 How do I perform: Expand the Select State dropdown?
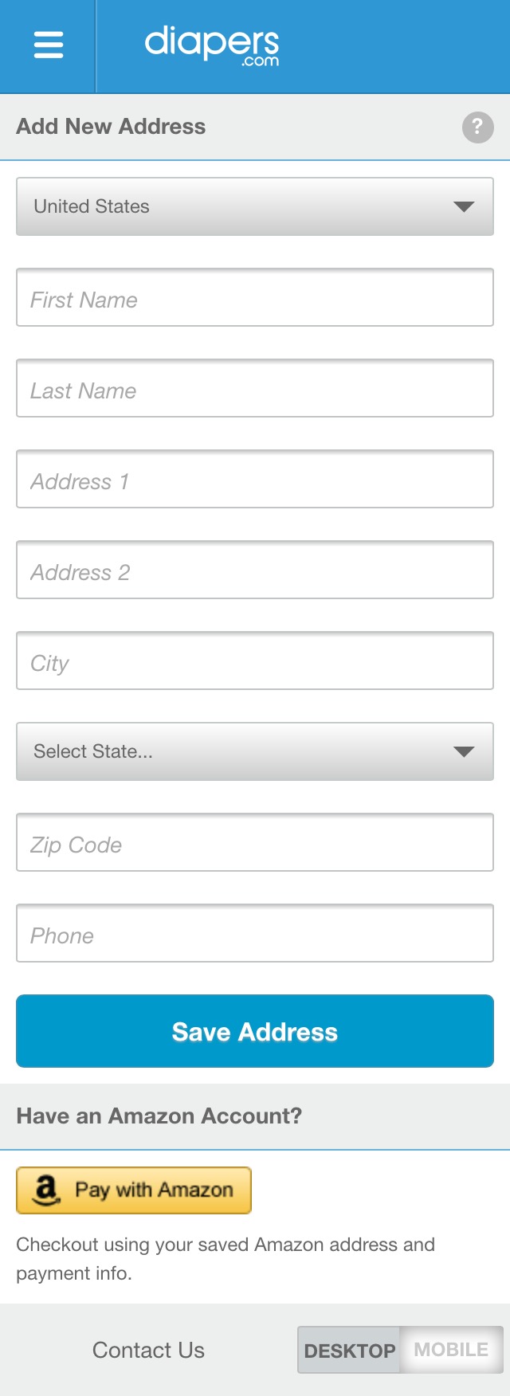coord(254,751)
